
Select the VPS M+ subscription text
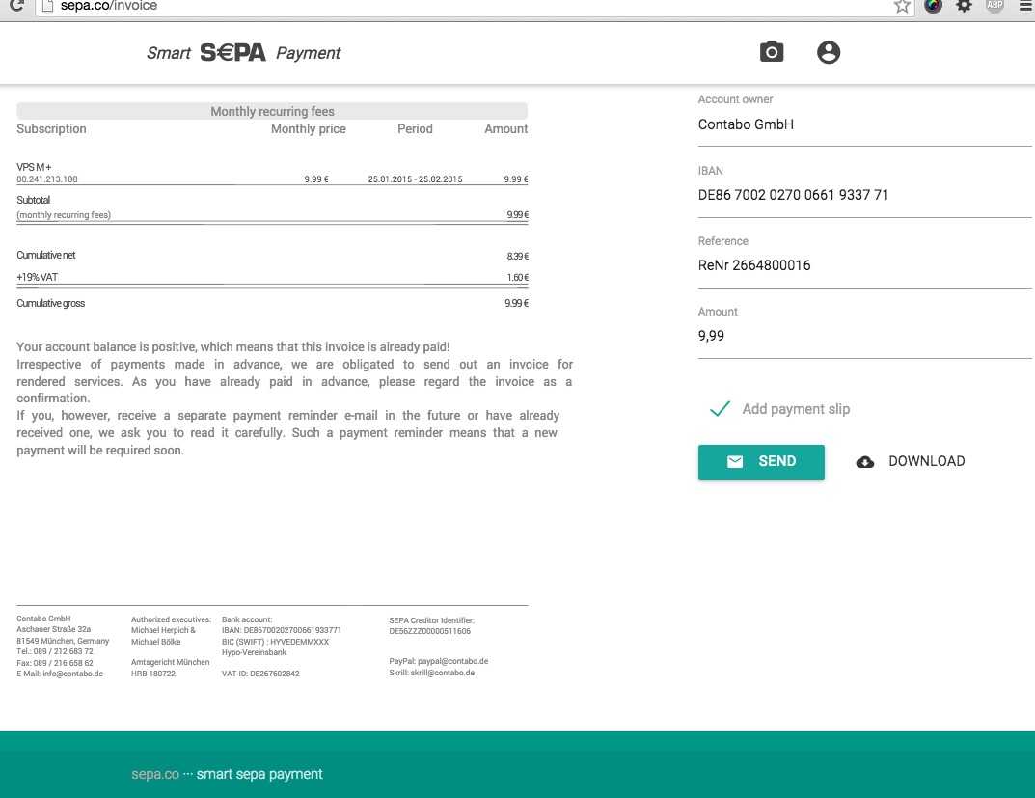click(34, 167)
